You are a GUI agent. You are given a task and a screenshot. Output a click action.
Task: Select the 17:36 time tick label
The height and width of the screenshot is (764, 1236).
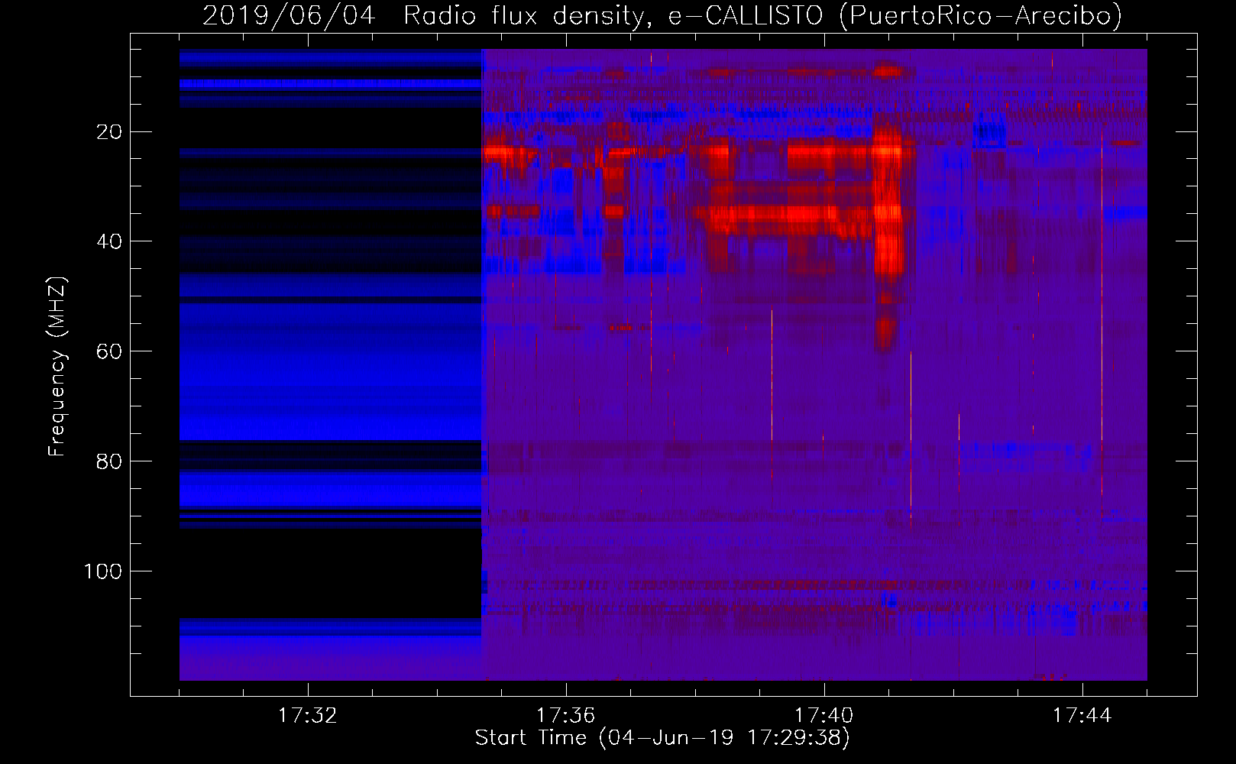565,716
